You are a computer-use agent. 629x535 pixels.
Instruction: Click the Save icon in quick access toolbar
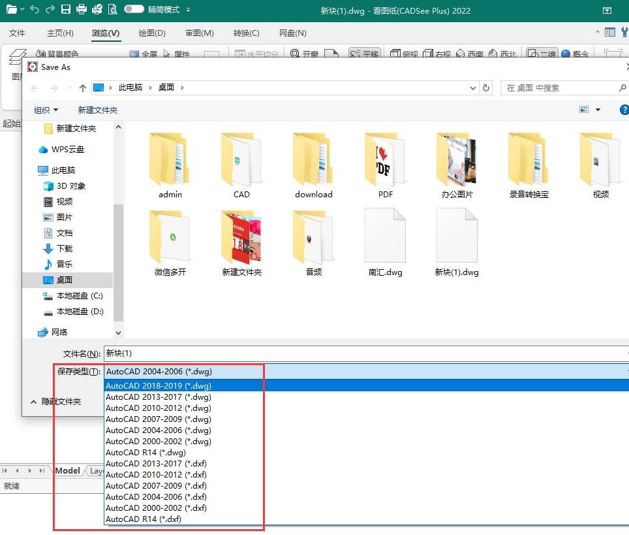[65, 10]
